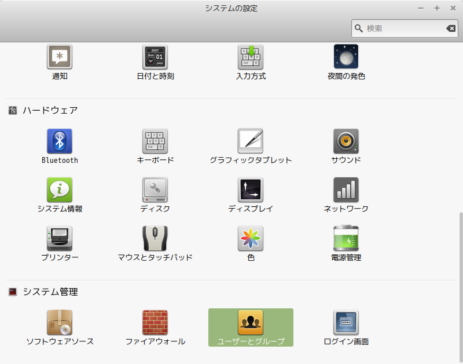Screen dimensions: 463x364
Task: Open ソフトウェアソース software sources
Action: pos(60,327)
